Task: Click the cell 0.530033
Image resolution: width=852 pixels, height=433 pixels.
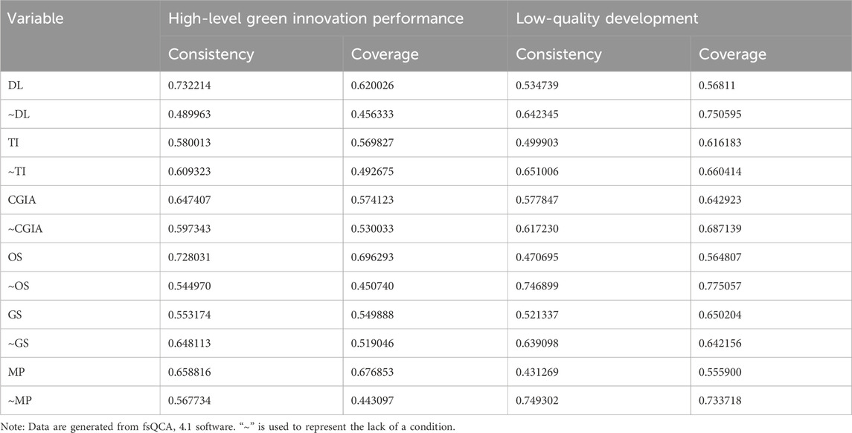Action: tap(373, 228)
